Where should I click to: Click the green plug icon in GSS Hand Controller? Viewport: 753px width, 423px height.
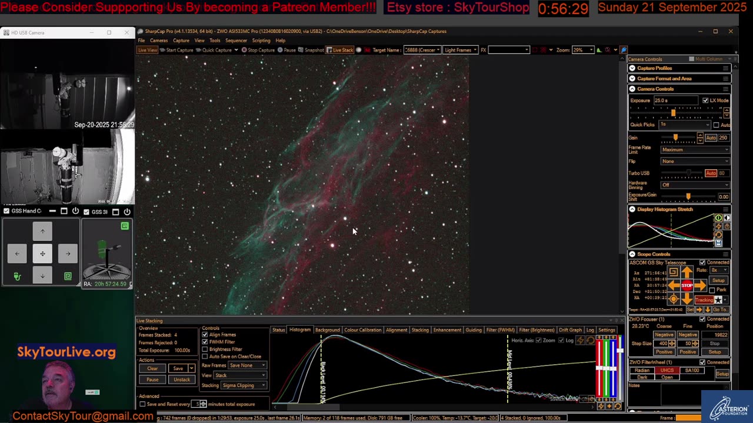(x=17, y=276)
